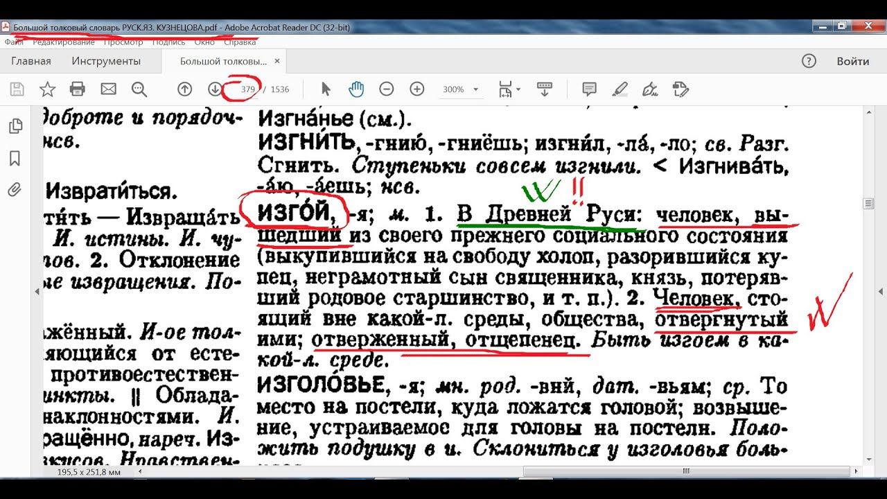Click the page number field showing 379

(x=248, y=89)
